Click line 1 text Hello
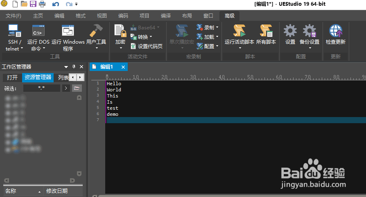Image resolution: width=366 pixels, height=197 pixels. pos(114,84)
